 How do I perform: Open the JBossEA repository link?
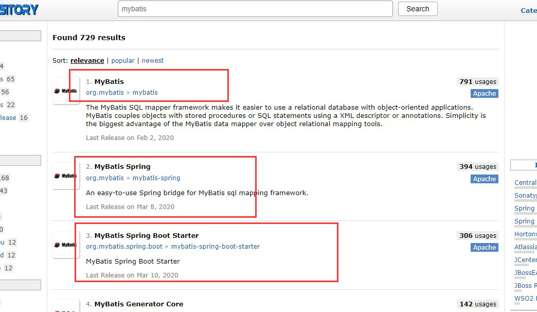click(525, 272)
